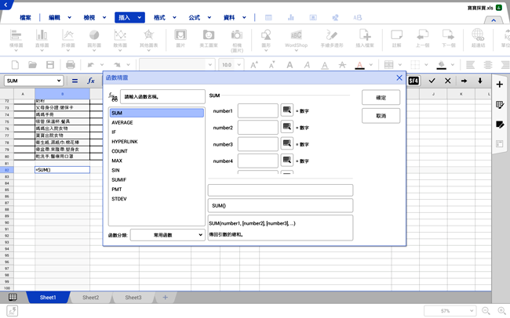
Task: Switch to the Sheet2 tab
Action: 91,298
